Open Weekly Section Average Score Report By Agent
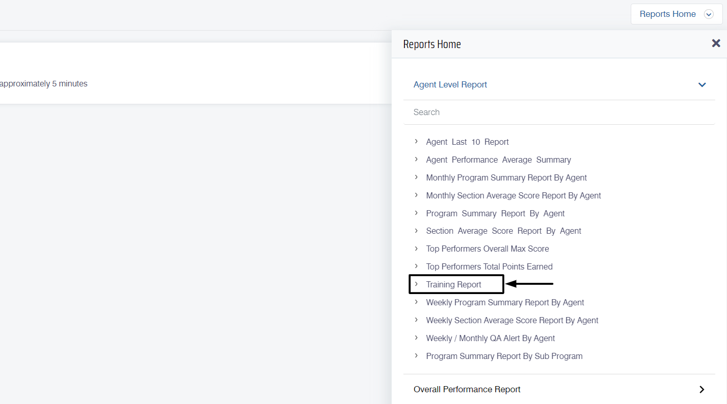Screen dimensions: 727x404 pyautogui.click(x=512, y=321)
